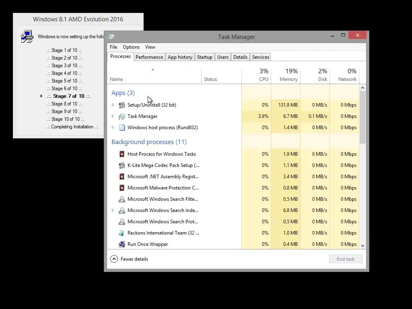This screenshot has height=309, width=412.
Task: Click the Background processes (11) heading
Action: 149,142
